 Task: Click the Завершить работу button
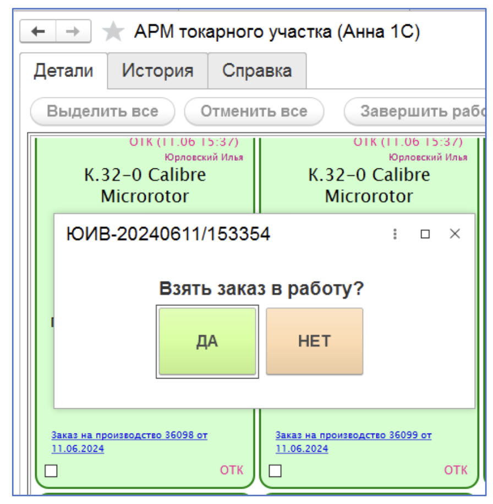click(415, 112)
